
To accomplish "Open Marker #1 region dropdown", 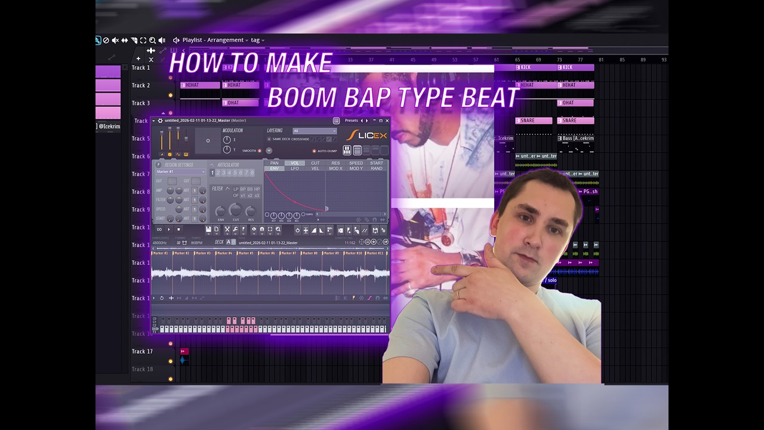I will 181,171.
